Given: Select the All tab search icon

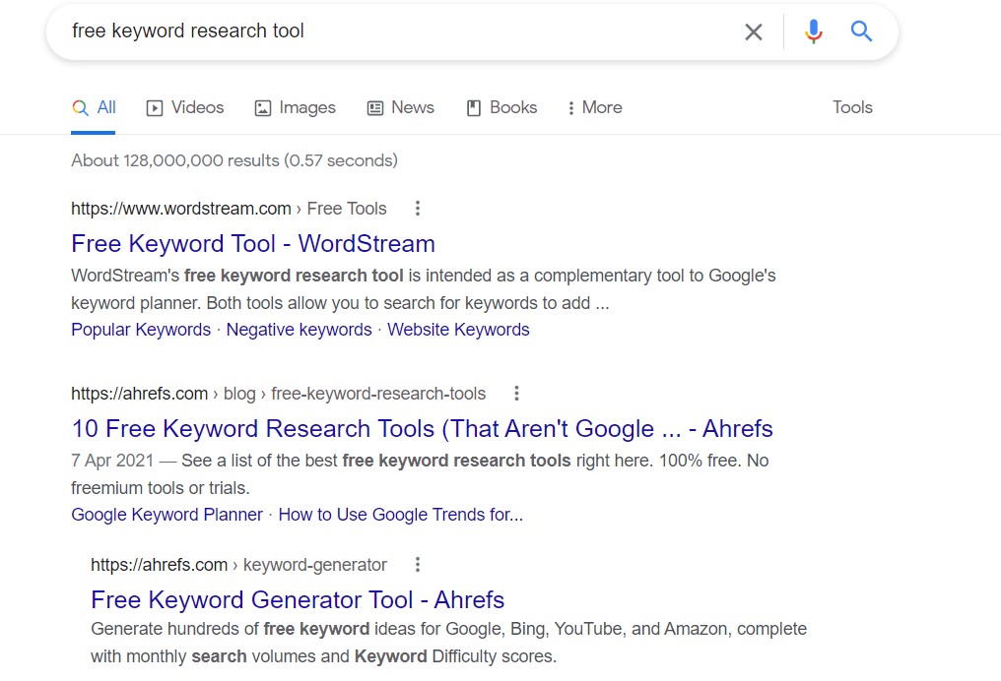Looking at the screenshot, I should tap(80, 108).
